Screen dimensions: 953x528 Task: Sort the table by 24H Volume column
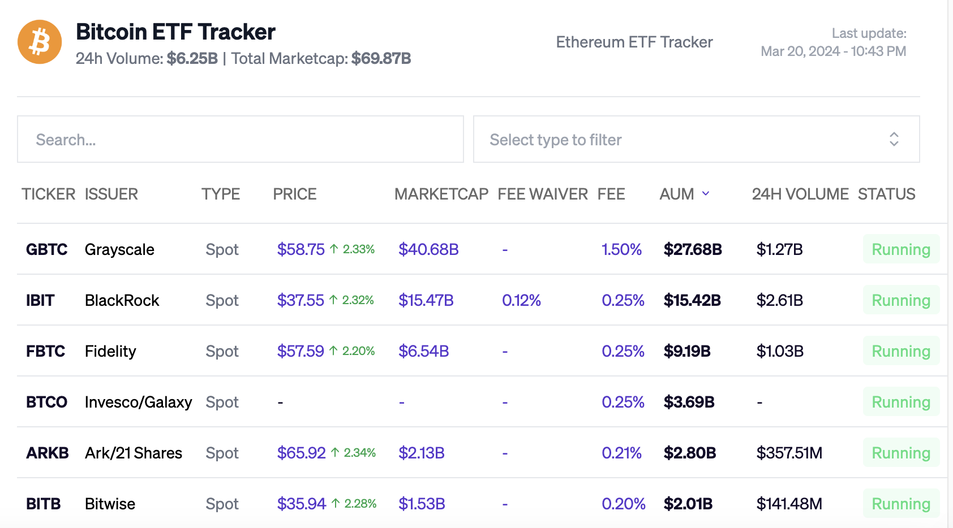[x=800, y=194]
